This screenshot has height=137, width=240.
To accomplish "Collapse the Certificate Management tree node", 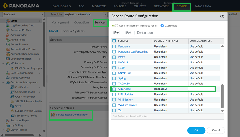I will click(3, 82).
